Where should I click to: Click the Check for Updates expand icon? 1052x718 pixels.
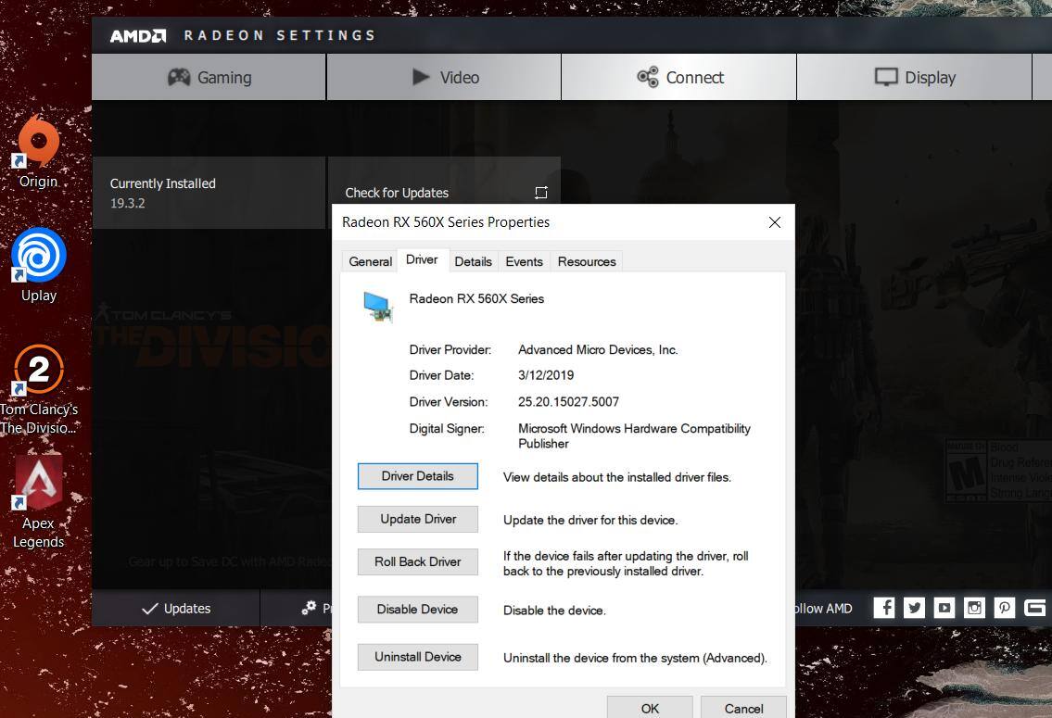(x=541, y=192)
